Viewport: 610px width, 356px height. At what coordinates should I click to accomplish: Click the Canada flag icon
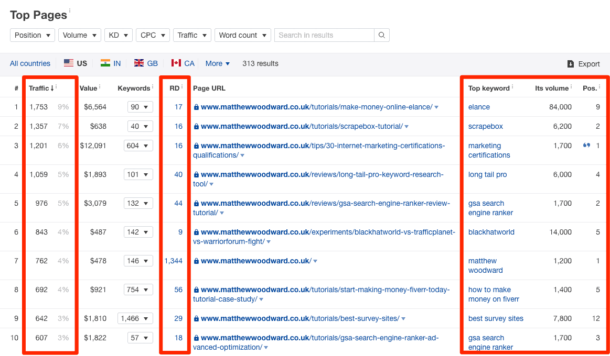pos(176,63)
